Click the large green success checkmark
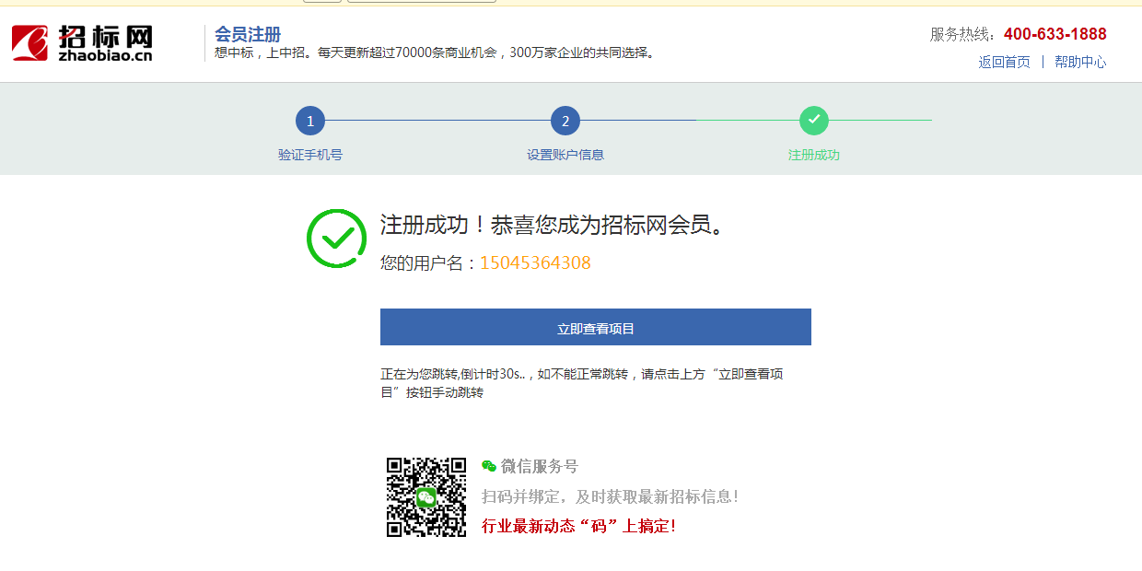Screen dimensions: 1142x571 336,239
